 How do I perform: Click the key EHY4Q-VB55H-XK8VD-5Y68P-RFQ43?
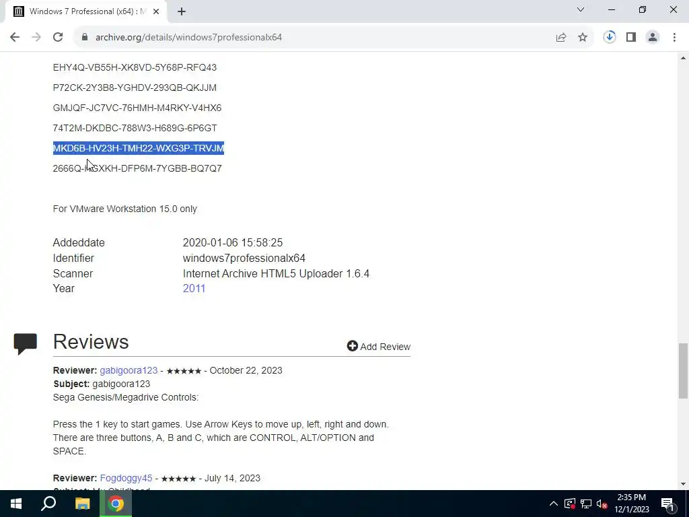pos(135,67)
